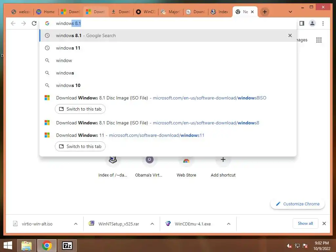This screenshot has width=336, height=252.
Task: Click the Action Center flag icon
Action: coord(305,246)
